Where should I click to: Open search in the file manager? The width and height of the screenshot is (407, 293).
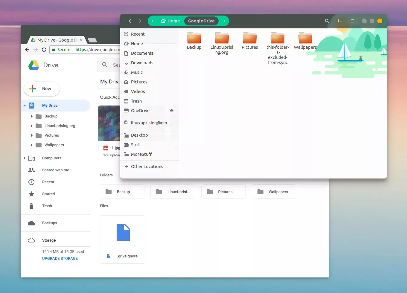point(327,21)
